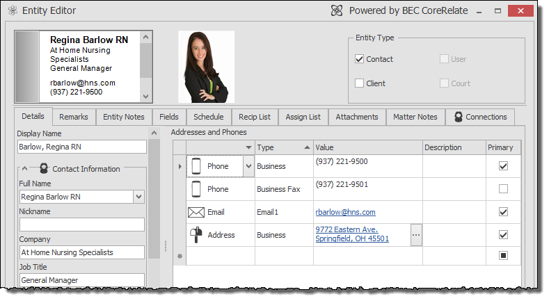Image resolution: width=549 pixels, height=301 pixels.
Task: Click the Address mailbox icon
Action: coord(196,235)
